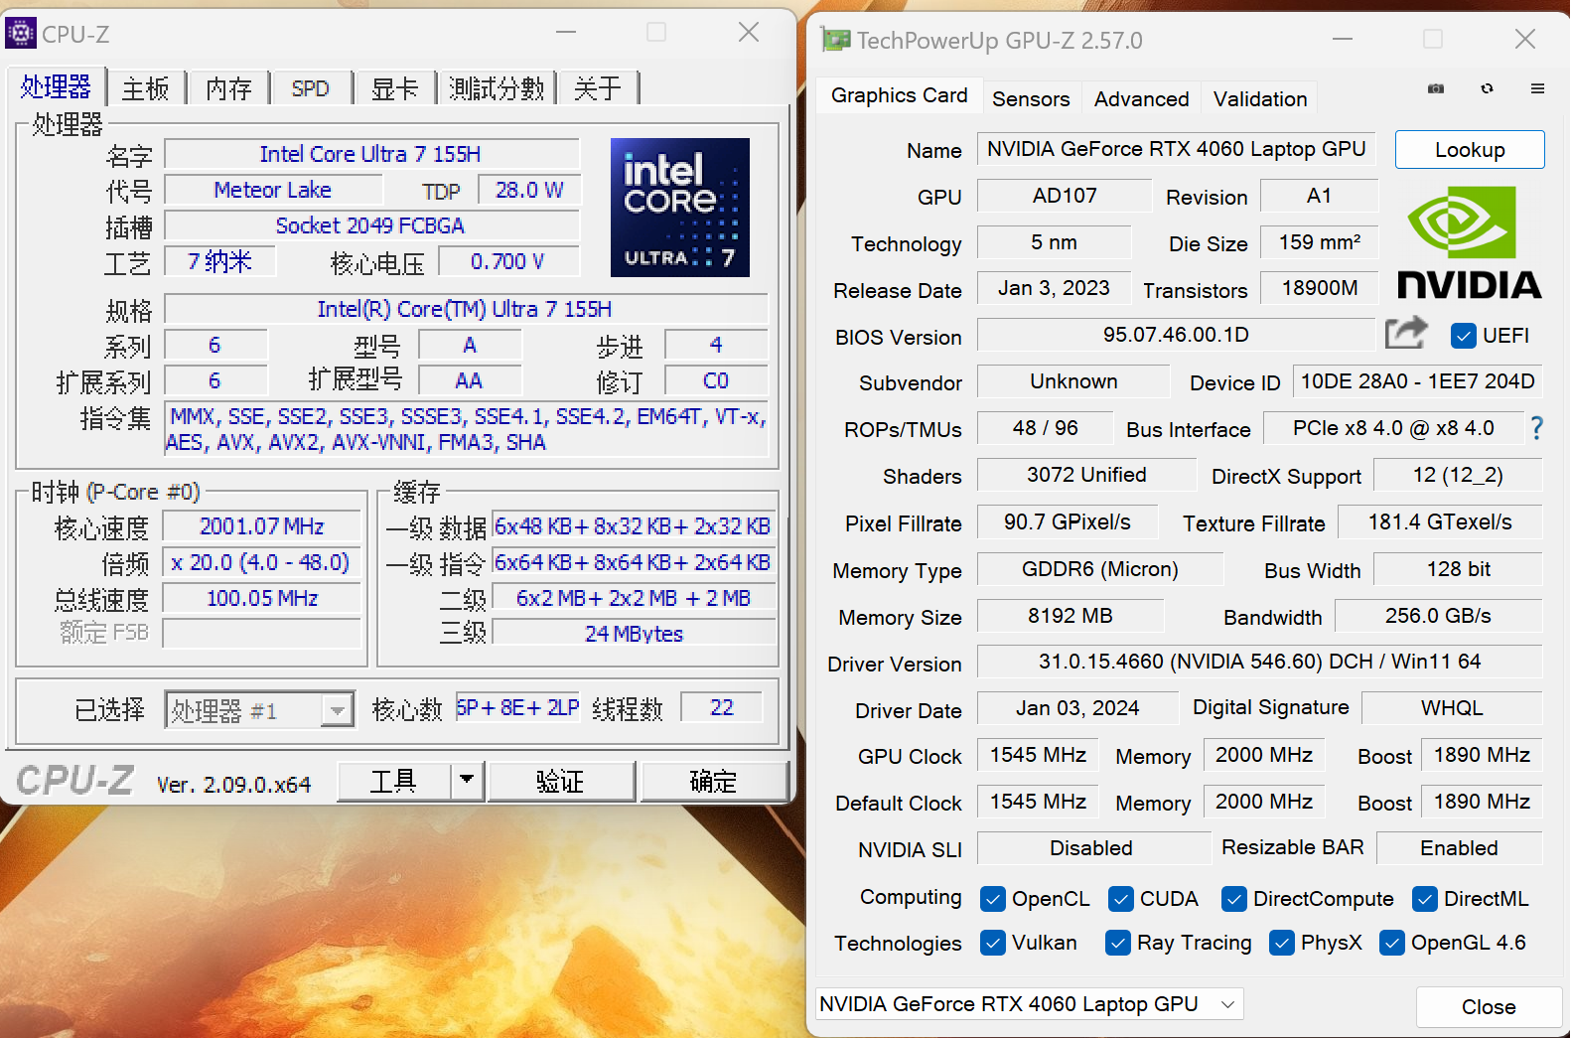Open the GPU selection dropdown in GPU-Z
This screenshot has width=1571, height=1039.
1029,1004
